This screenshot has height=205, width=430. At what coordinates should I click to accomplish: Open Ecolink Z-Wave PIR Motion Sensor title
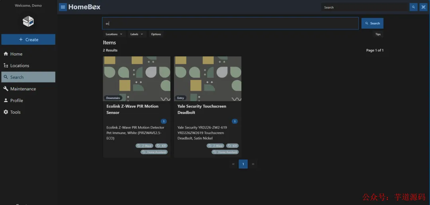133,109
